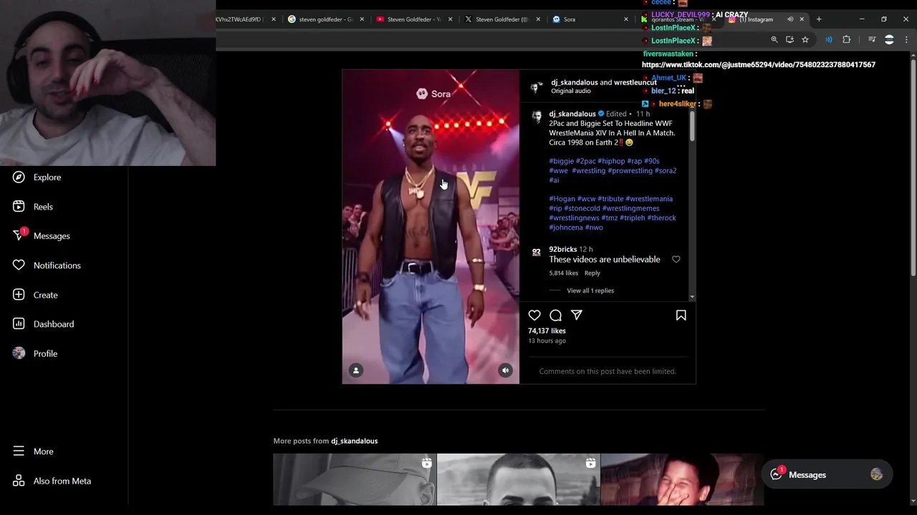This screenshot has width=917, height=515.
Task: Open the Notifications heart icon
Action: (19, 265)
